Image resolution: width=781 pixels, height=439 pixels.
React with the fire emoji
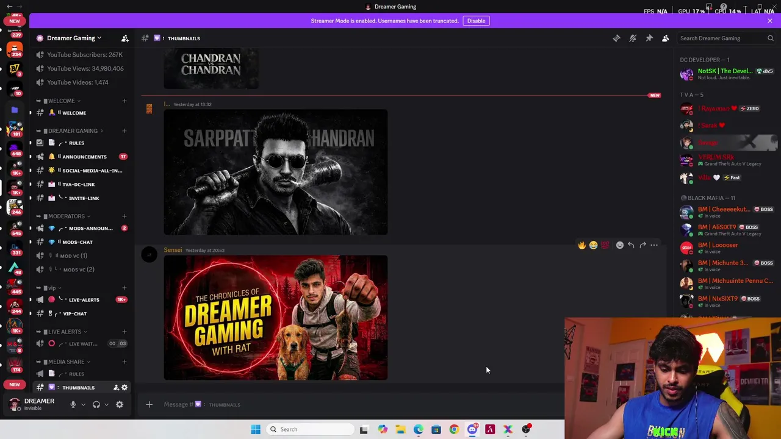pos(581,245)
